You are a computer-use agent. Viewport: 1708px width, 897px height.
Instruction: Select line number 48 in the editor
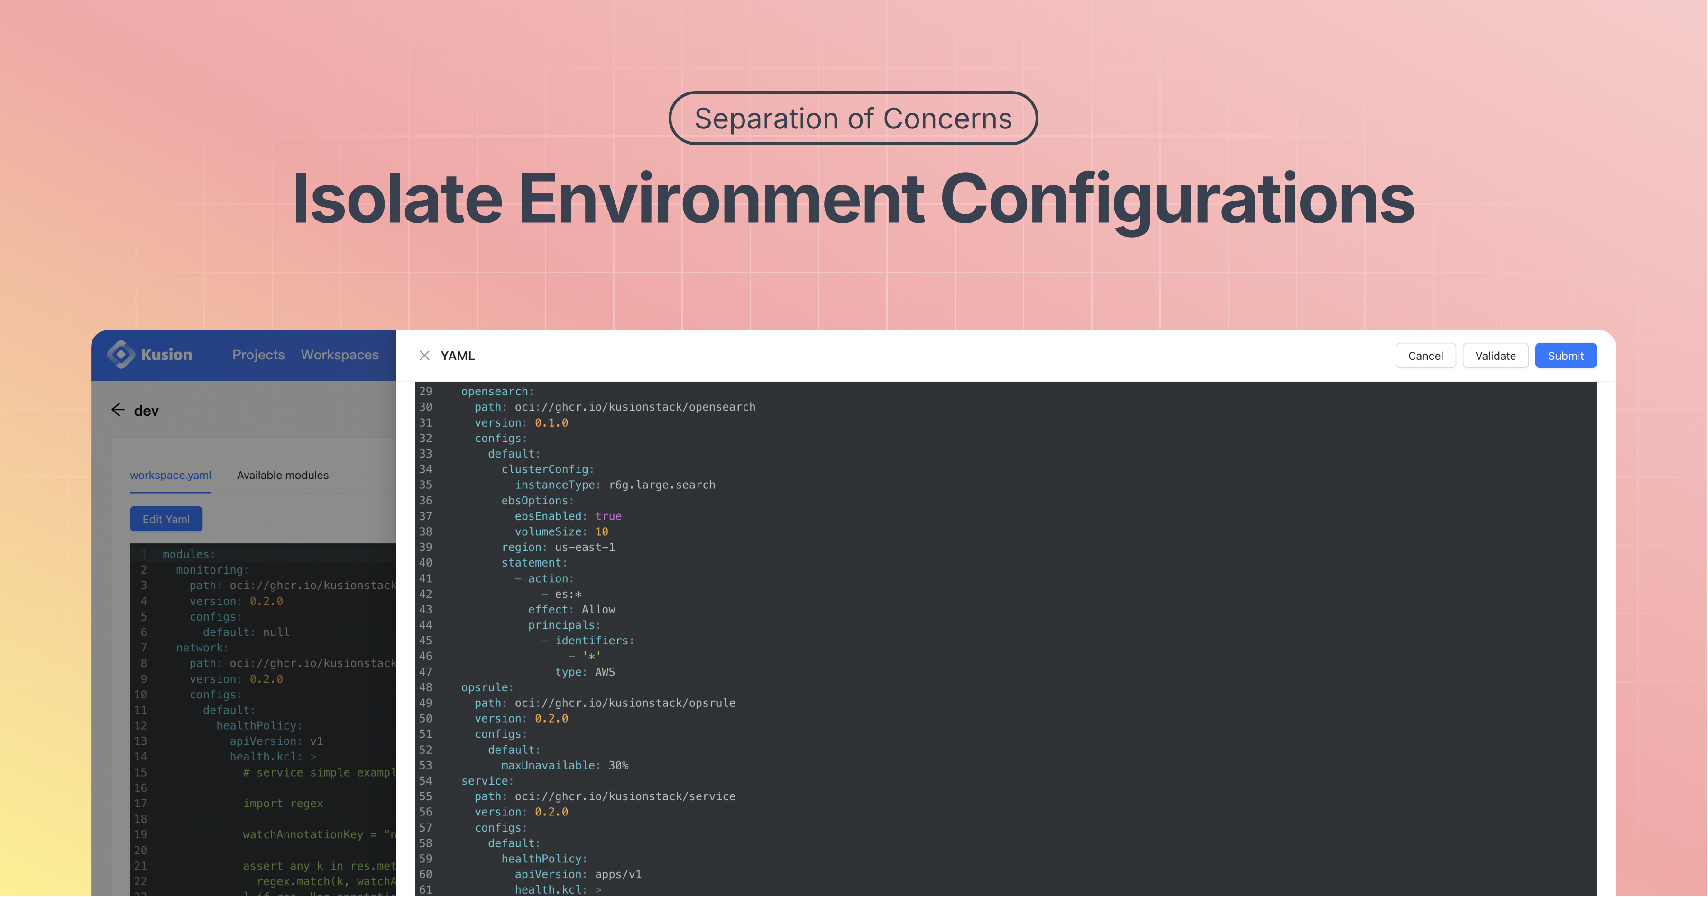pos(426,687)
